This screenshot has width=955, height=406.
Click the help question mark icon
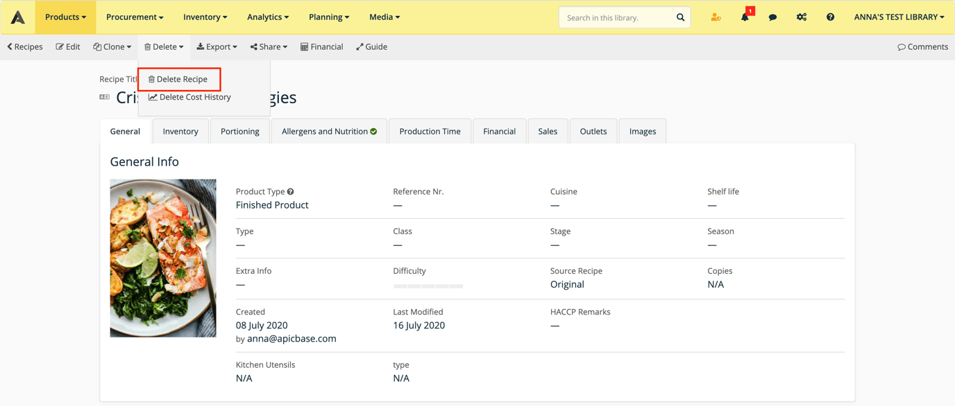[830, 17]
